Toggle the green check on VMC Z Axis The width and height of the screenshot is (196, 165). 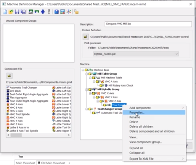click(x=103, y=101)
